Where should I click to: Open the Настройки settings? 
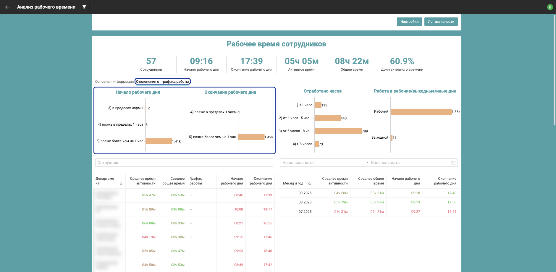[409, 22]
